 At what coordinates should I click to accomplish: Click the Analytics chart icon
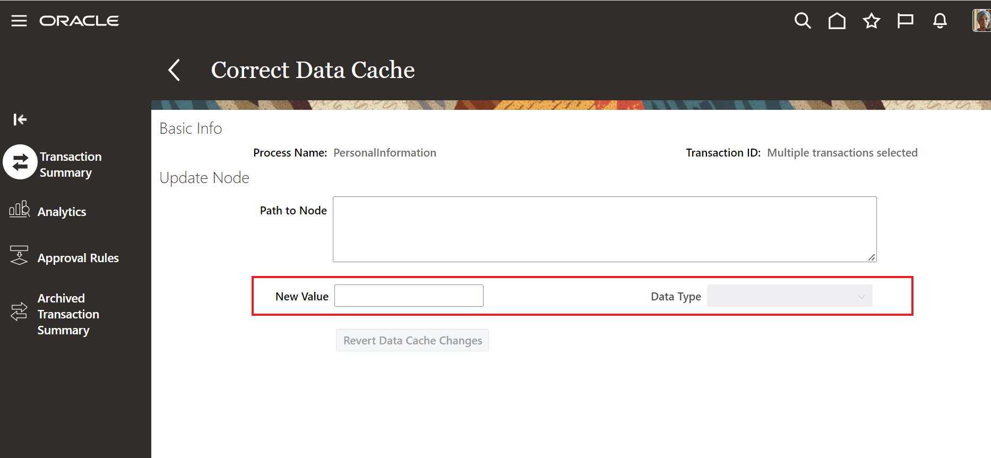20,210
